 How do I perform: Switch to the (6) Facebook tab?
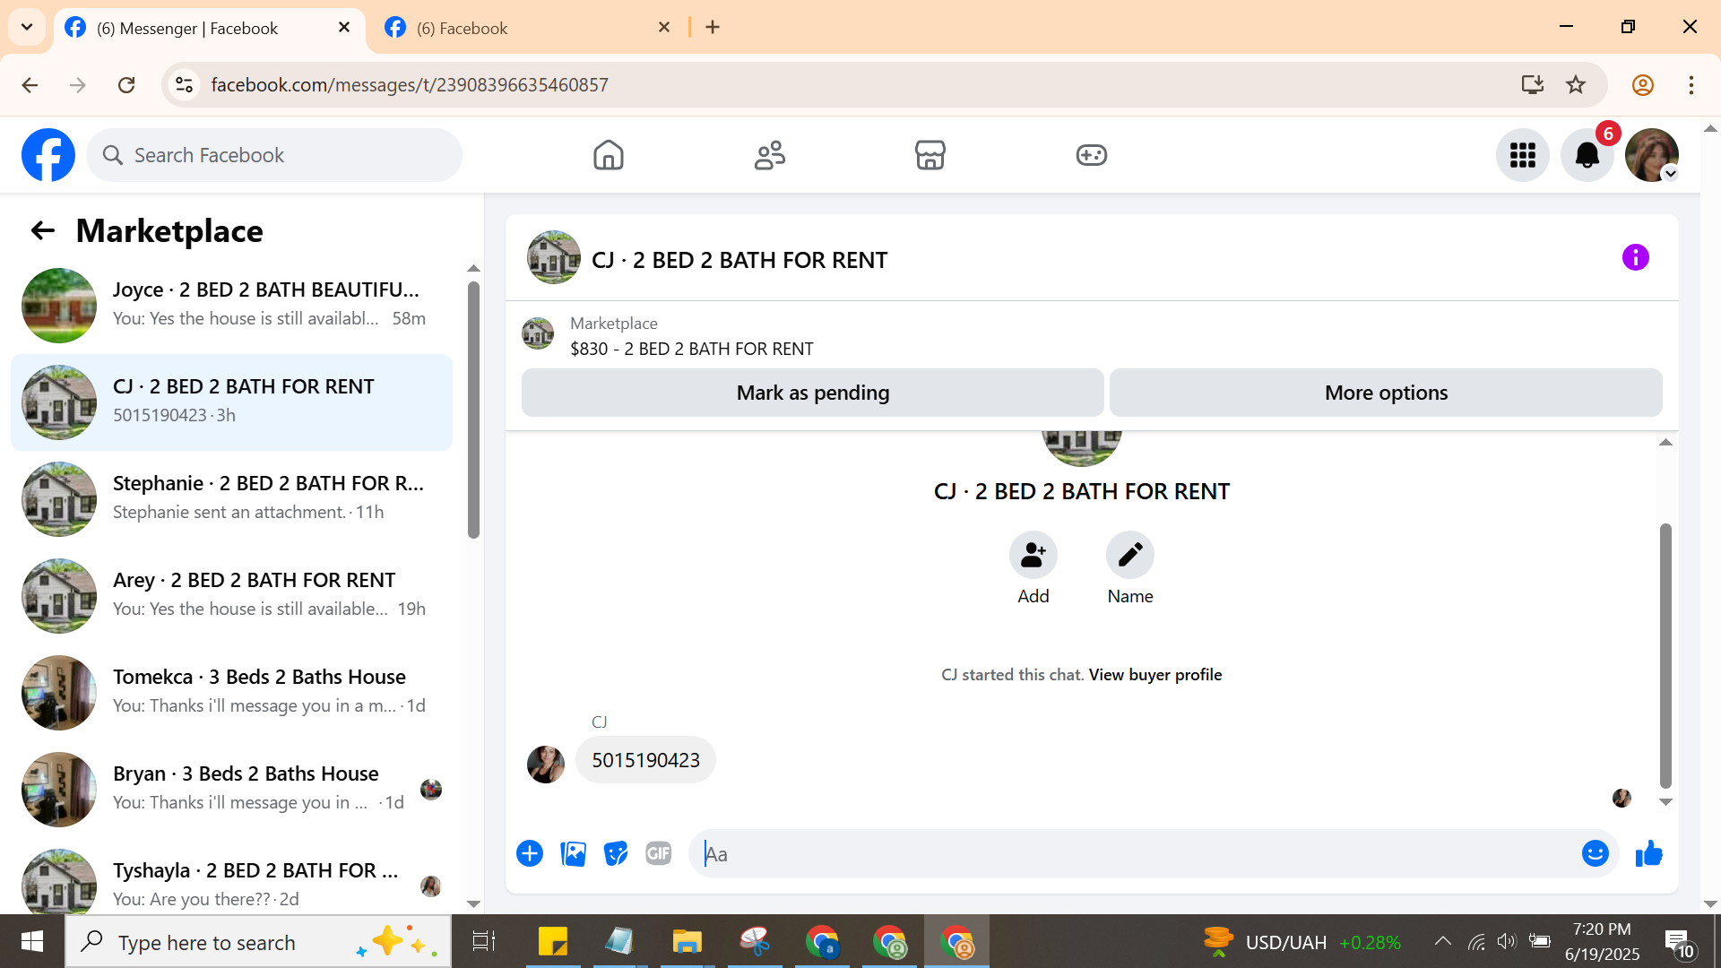(529, 28)
